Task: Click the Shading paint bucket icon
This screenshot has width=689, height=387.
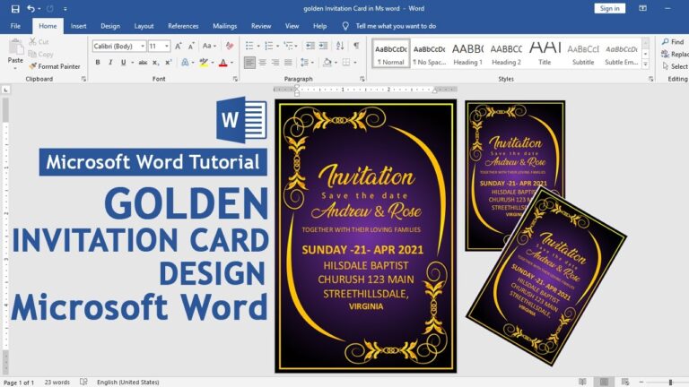Action: (327, 63)
